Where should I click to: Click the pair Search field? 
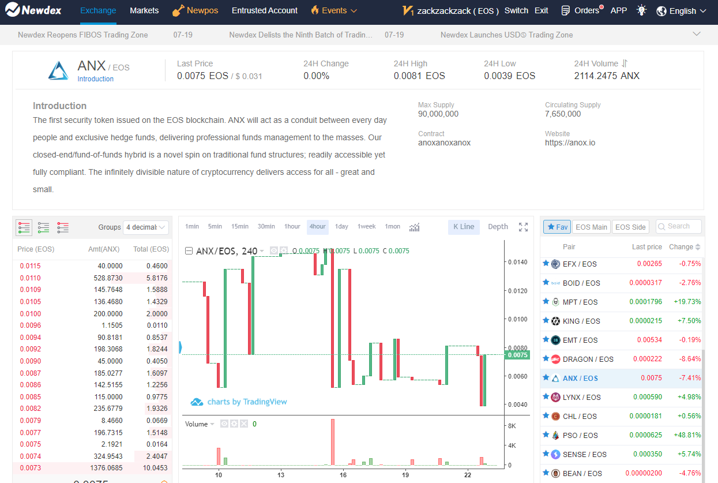679,227
